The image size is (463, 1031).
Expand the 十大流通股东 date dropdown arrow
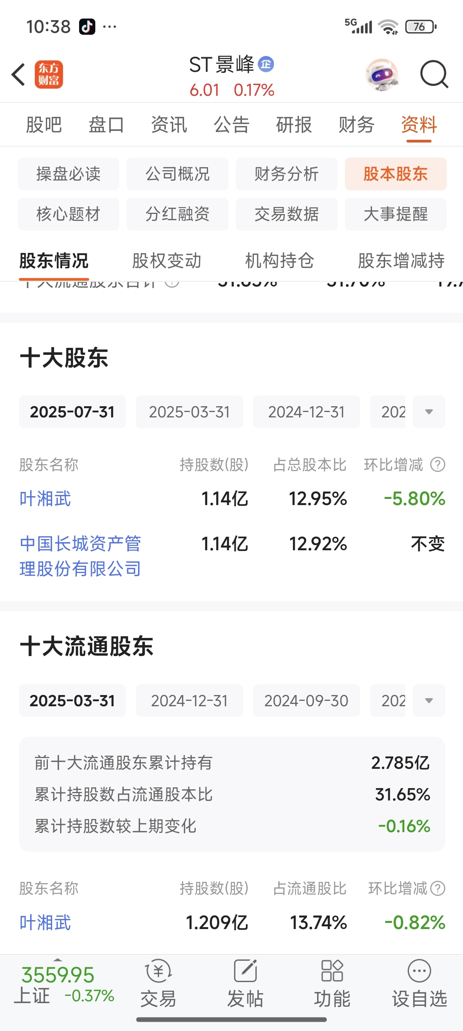(x=429, y=700)
